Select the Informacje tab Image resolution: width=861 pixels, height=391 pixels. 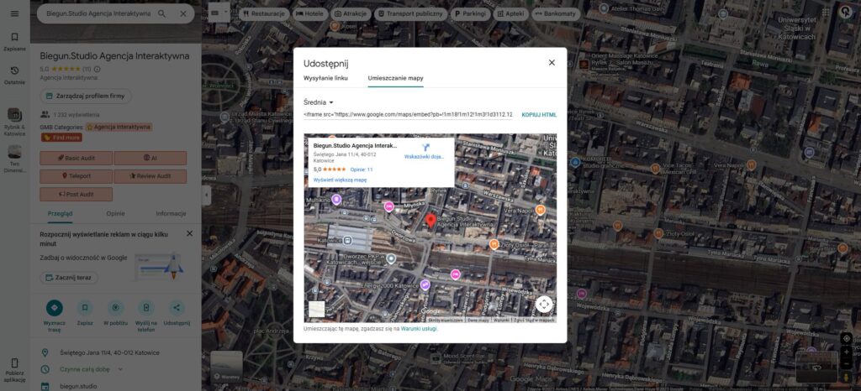click(171, 214)
